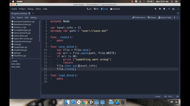Add a new scene tab
190x106 pixels.
[x=33, y=13]
